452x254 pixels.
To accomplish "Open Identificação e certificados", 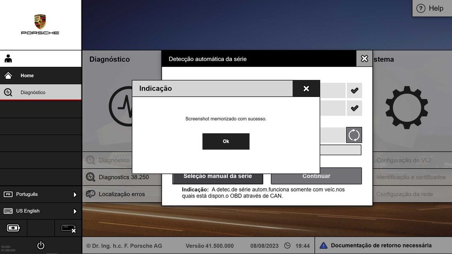I will click(412, 177).
